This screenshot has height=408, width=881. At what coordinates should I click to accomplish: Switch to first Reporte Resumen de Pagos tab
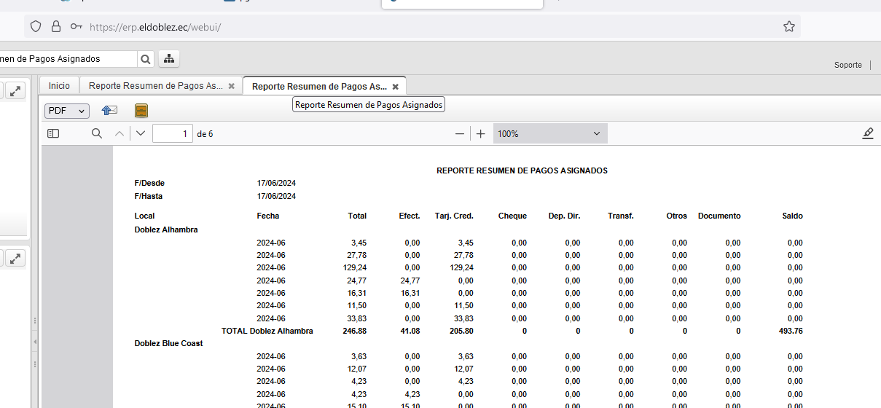pyautogui.click(x=155, y=86)
